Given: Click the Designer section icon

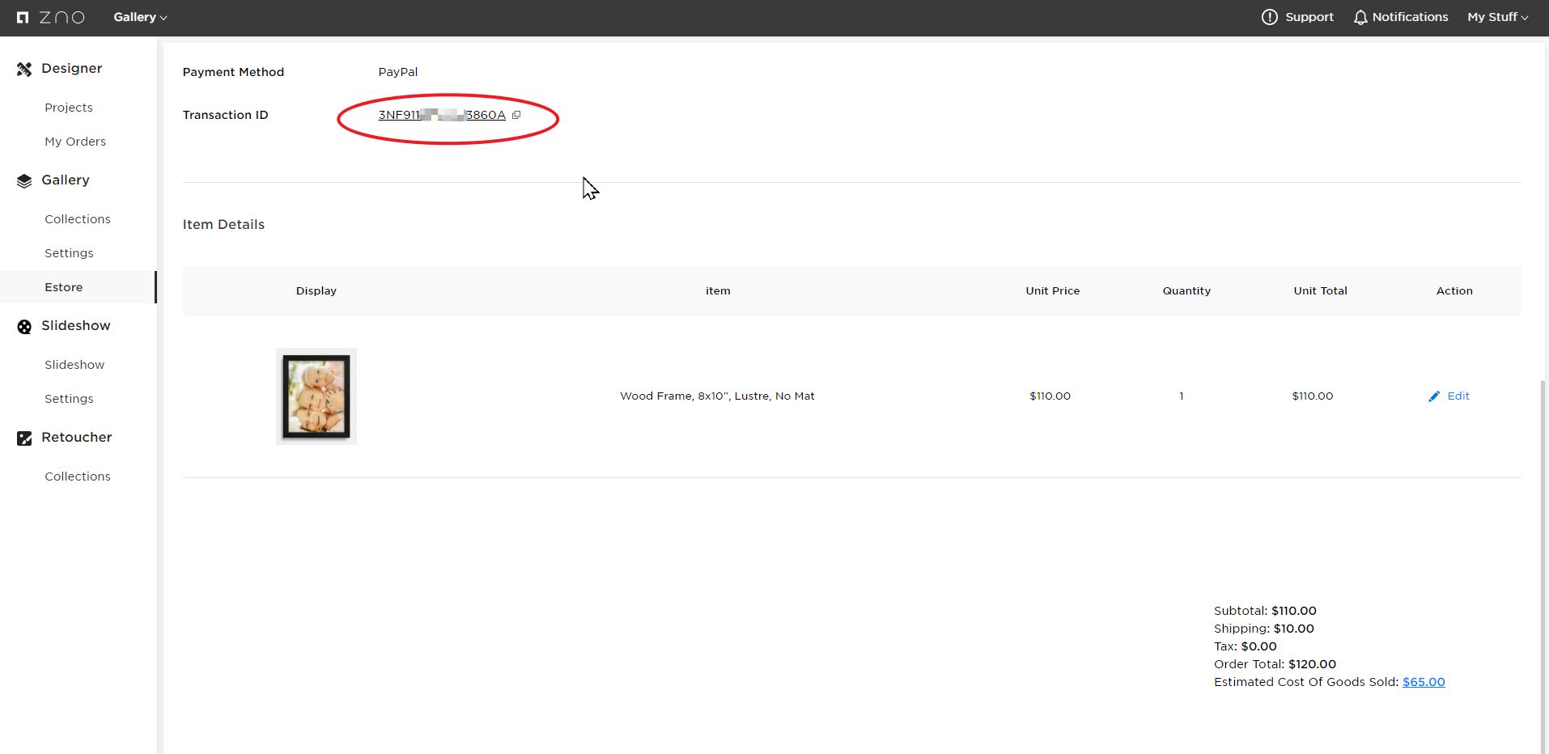Looking at the screenshot, I should click(x=24, y=70).
